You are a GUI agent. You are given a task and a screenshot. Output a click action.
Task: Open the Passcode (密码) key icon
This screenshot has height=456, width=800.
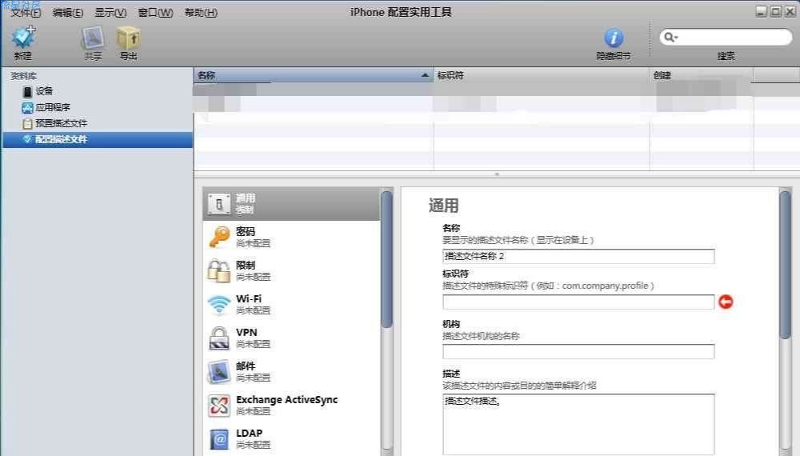(219, 237)
